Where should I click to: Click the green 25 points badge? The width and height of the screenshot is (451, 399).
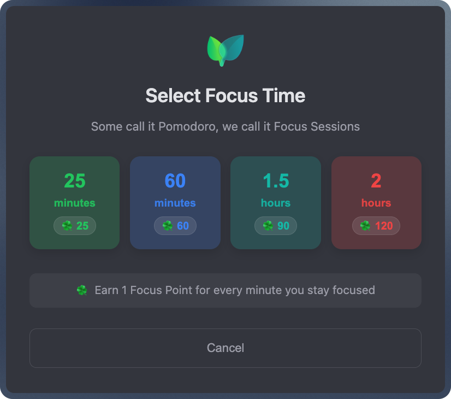[x=75, y=226]
